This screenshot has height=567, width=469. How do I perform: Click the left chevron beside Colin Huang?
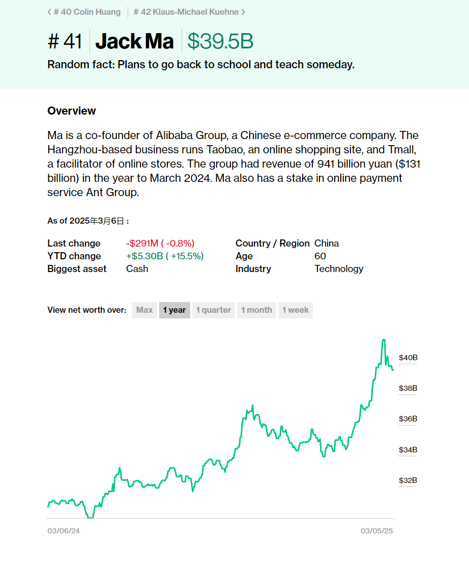(49, 12)
